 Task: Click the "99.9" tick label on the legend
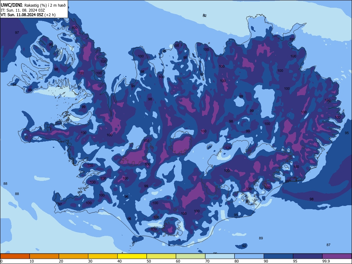(x=326, y=261)
